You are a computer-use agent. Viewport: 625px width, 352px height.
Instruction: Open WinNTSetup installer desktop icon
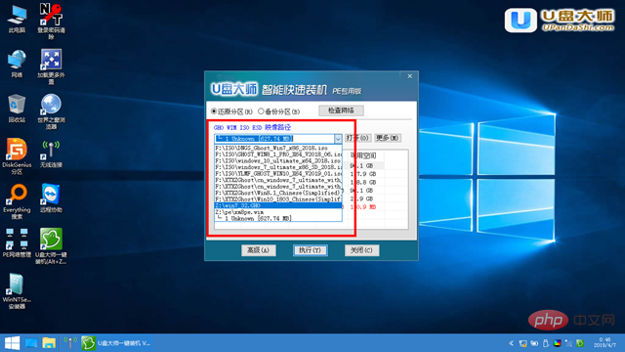tap(17, 291)
